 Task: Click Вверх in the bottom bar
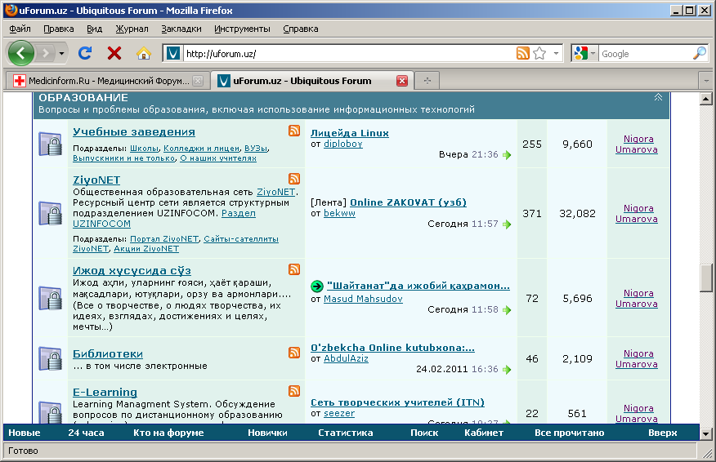pyautogui.click(x=663, y=433)
